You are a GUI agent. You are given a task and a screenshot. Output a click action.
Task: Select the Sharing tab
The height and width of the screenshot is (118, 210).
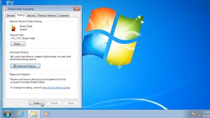tap(21, 15)
